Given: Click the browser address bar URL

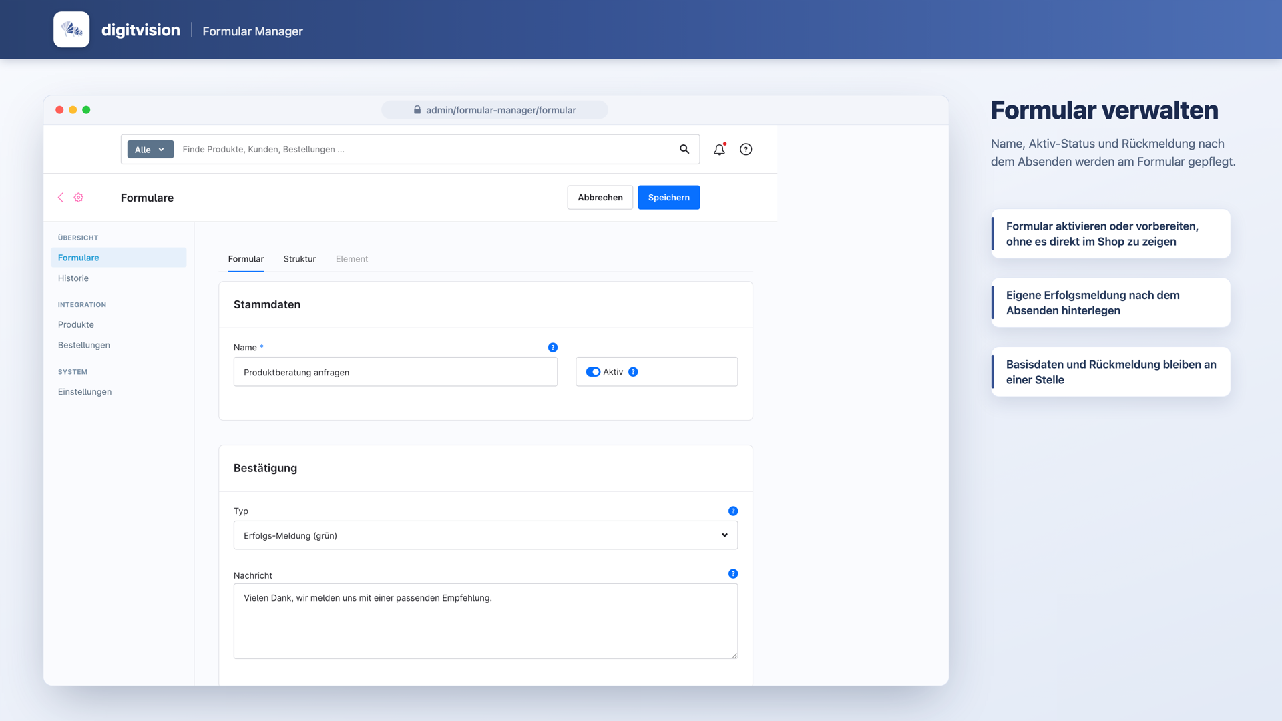Looking at the screenshot, I should 495,110.
